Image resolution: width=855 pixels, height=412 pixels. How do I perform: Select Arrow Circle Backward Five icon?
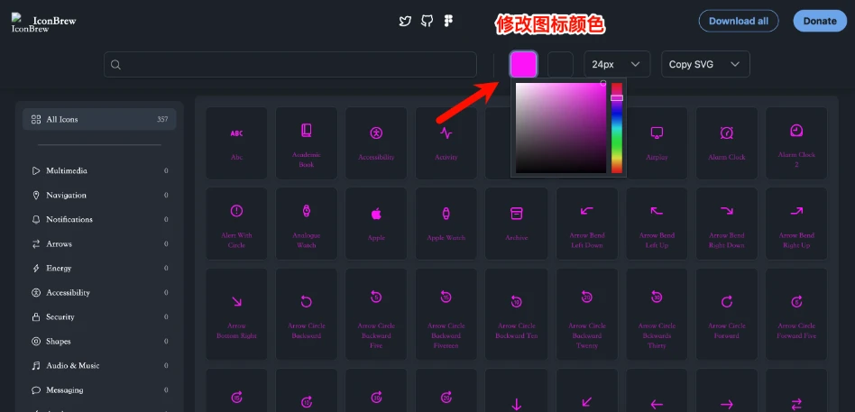(x=376, y=314)
